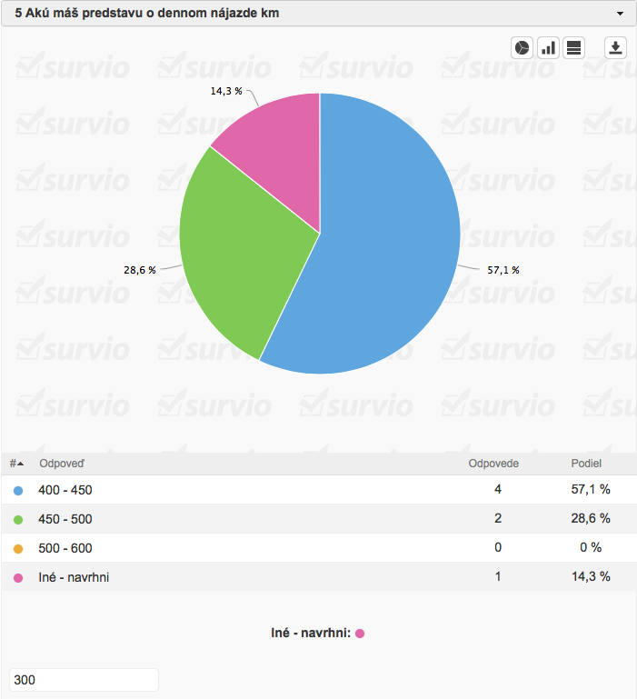
Task: Click share '28,6 %' in the table
Action: click(x=591, y=518)
